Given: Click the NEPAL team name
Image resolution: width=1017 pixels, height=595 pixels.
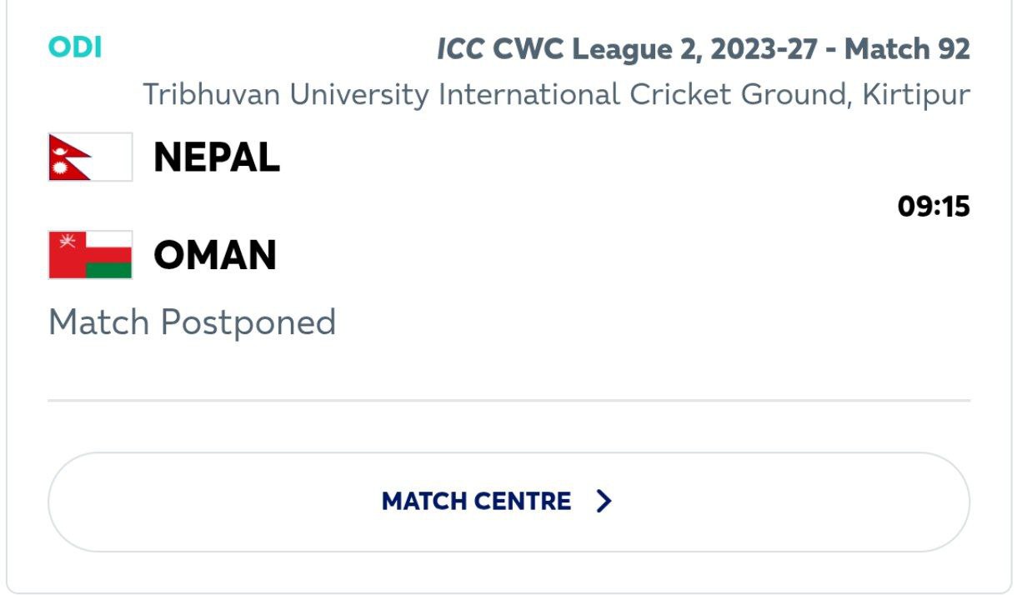Looking at the screenshot, I should [x=217, y=157].
